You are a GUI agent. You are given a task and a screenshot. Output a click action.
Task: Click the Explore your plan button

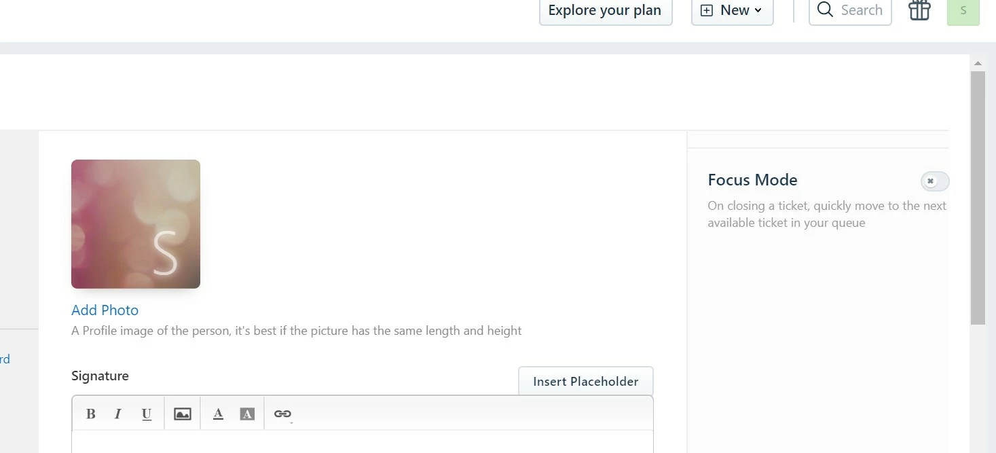click(605, 10)
